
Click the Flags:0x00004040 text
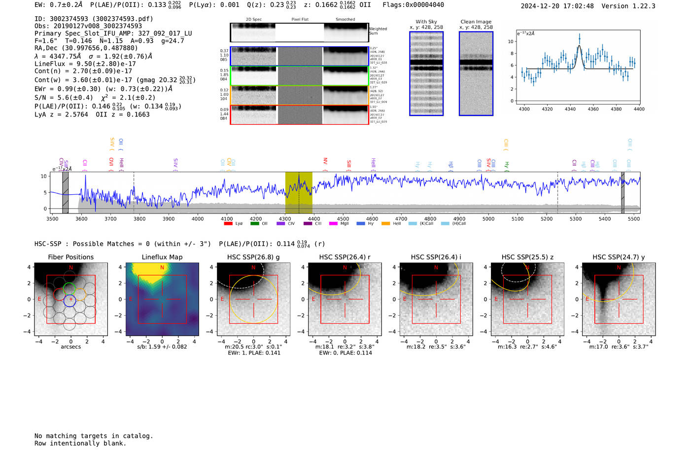pyautogui.click(x=413, y=5)
